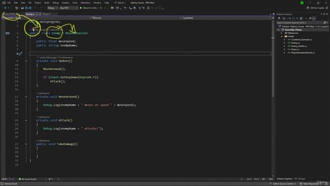330x186 pixels.
Task: Click the '1 reference' CodeLens above Attack
Action: (x=43, y=117)
